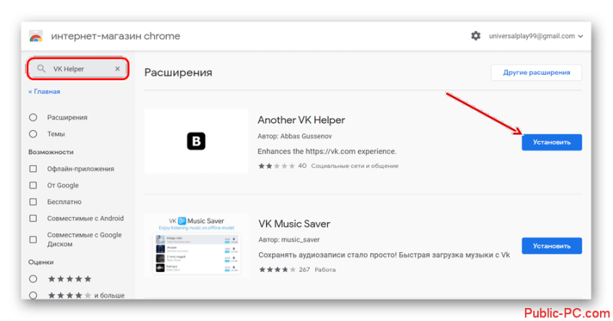This screenshot has width=613, height=321.
Task: Go back via the « Главная link
Action: coord(44,92)
